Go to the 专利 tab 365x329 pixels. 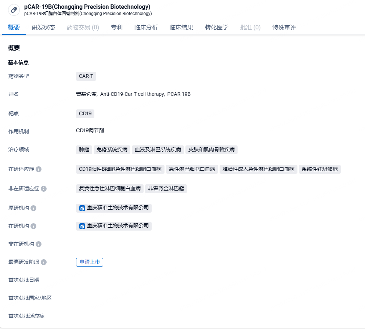pyautogui.click(x=117, y=28)
